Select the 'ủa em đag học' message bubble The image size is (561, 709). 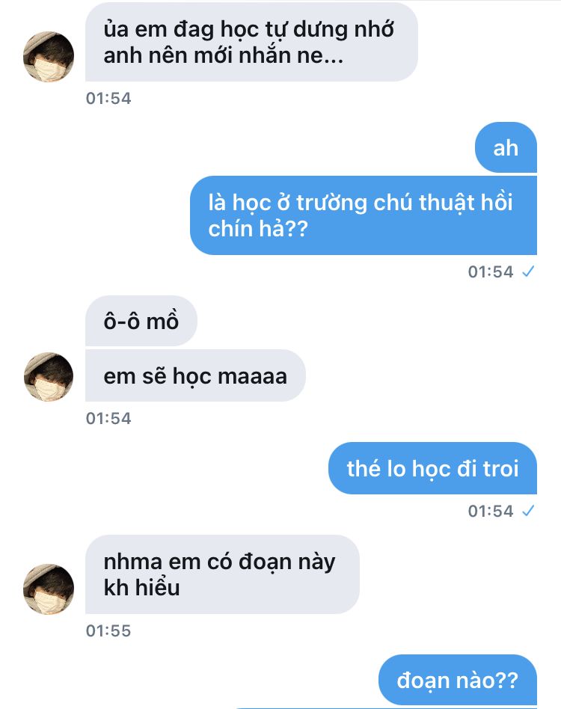pyautogui.click(x=251, y=42)
